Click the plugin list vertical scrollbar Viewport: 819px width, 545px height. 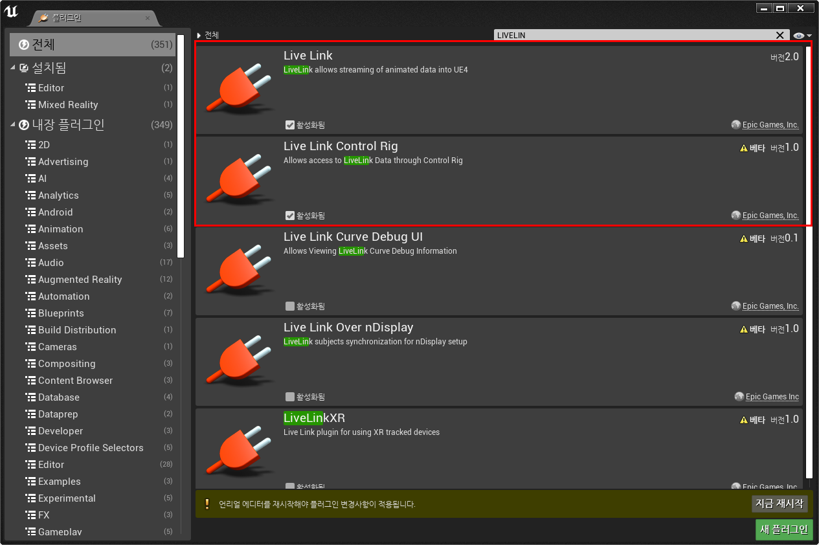pyautogui.click(x=809, y=262)
